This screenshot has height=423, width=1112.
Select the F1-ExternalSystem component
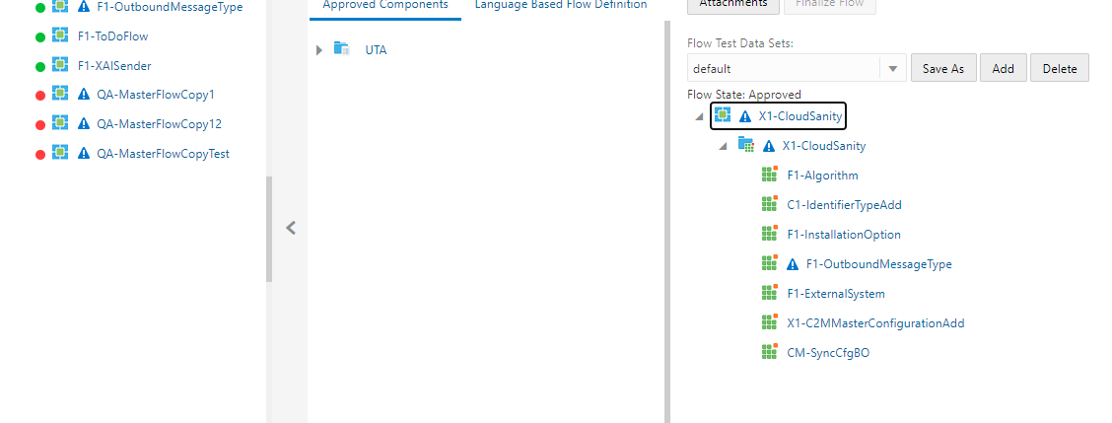pos(836,294)
